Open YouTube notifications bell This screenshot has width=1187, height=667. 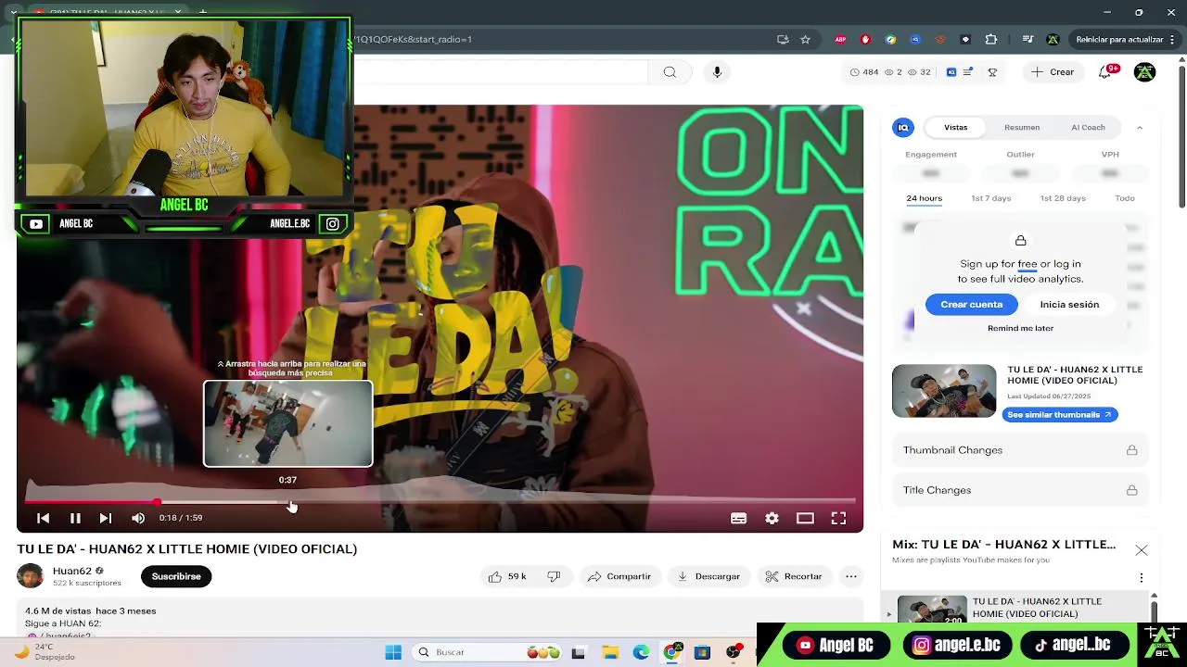tap(1105, 72)
